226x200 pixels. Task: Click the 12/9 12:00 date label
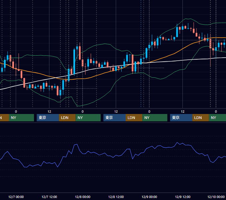tap(182, 197)
